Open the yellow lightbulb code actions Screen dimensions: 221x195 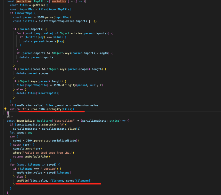(x=5, y=109)
